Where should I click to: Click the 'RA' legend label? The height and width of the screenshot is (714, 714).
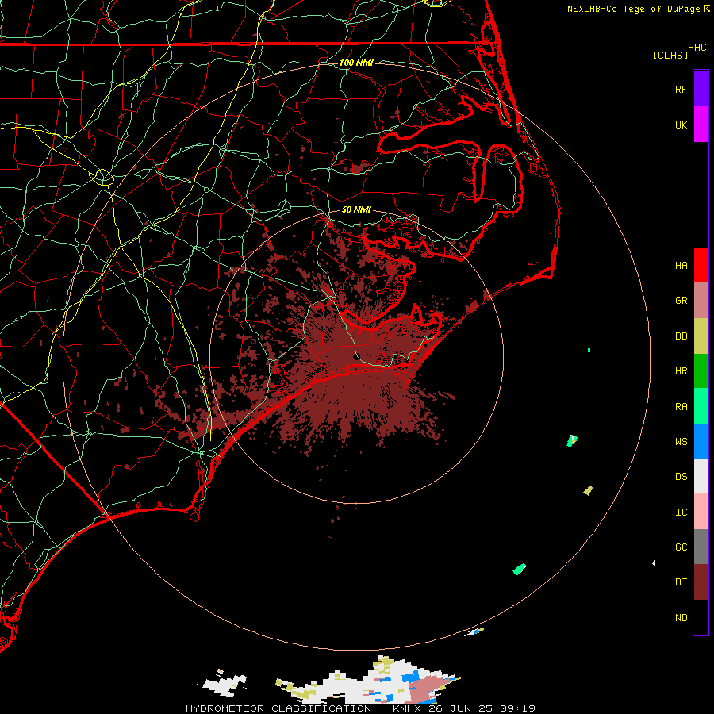click(681, 407)
